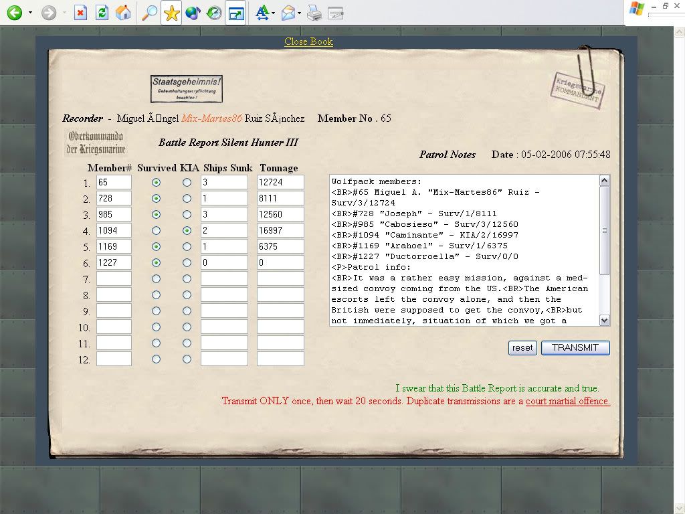Select KIA radio in row 12
The height and width of the screenshot is (514, 685).
click(187, 359)
